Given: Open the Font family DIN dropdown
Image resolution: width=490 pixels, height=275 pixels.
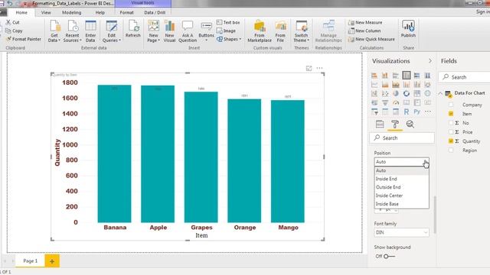Looking at the screenshot, I should (401, 232).
